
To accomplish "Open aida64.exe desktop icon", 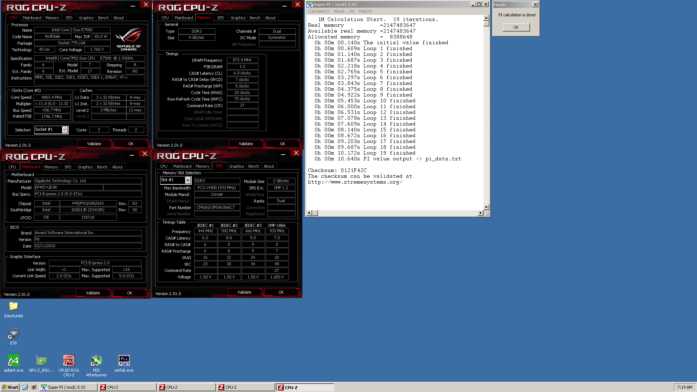I will pyautogui.click(x=13, y=363).
